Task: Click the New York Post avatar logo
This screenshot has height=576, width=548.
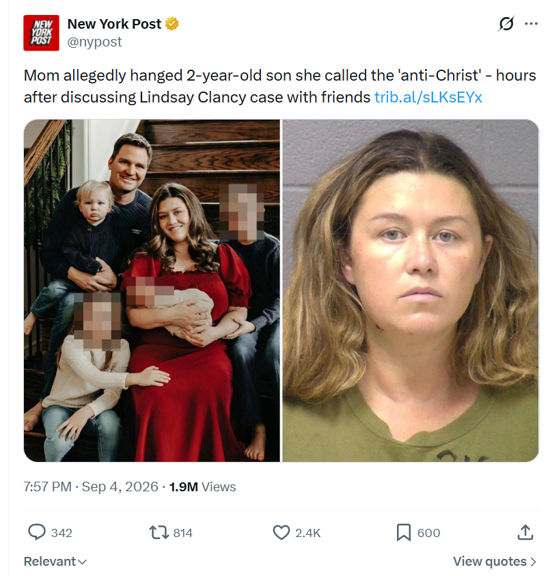Action: coord(41,33)
